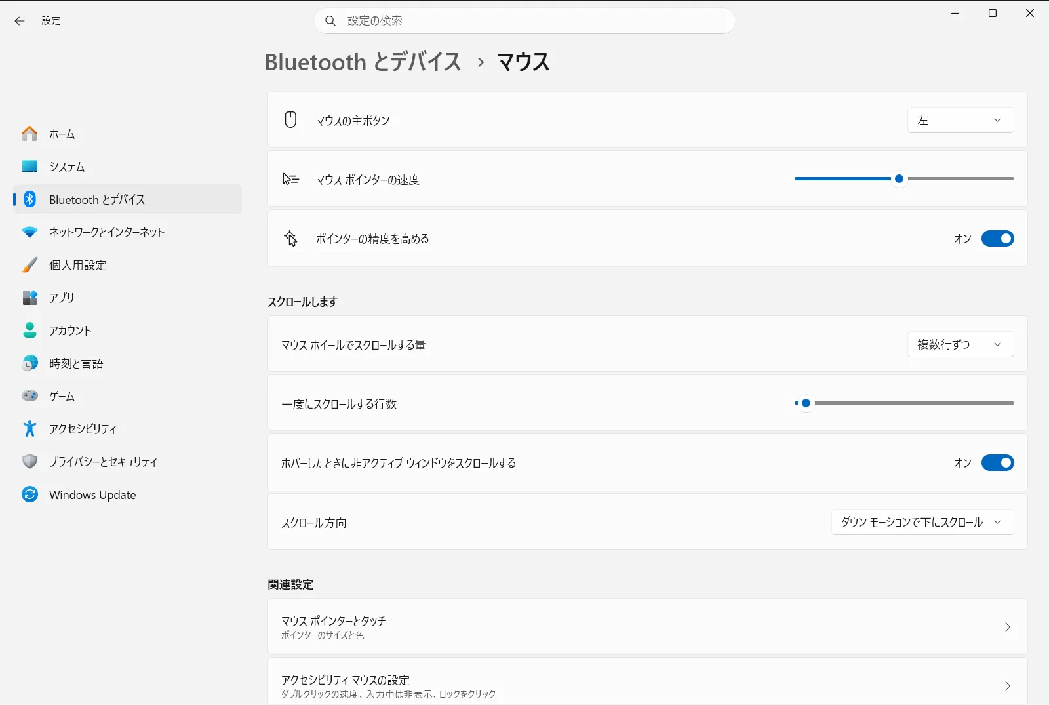Click the システム monitor icon
Viewport: 1049px width, 705px height.
(x=30, y=167)
